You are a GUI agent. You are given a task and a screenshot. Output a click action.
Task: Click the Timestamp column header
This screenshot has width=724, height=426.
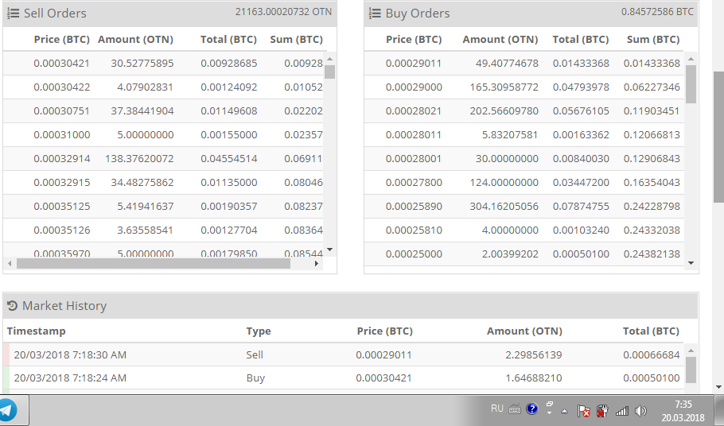coord(37,331)
